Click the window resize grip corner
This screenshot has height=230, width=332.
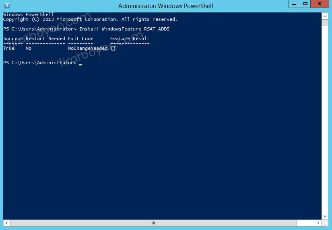point(326,224)
